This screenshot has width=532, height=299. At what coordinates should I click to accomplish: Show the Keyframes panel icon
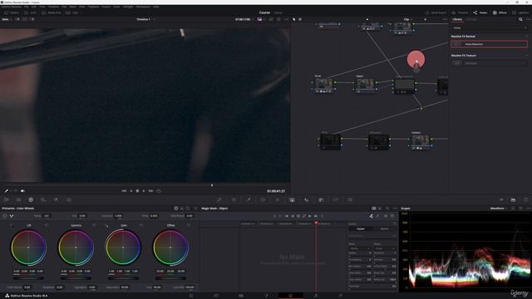(501, 200)
